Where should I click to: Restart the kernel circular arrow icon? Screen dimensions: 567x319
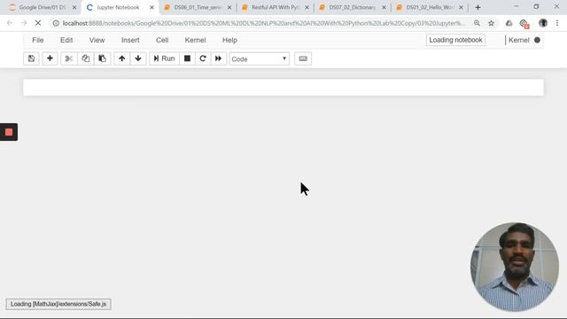pyautogui.click(x=203, y=58)
